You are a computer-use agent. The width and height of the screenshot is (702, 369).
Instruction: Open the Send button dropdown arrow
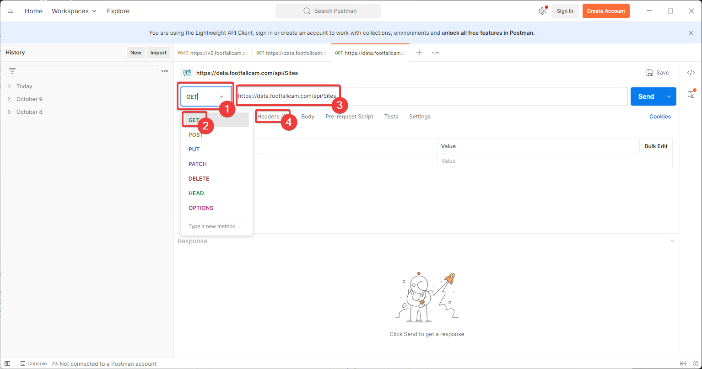[x=669, y=96]
